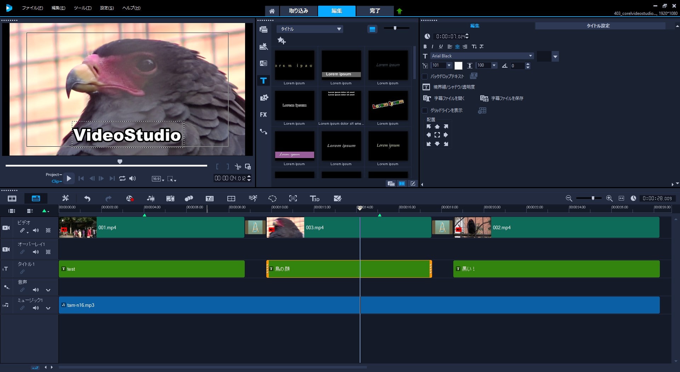Open the ファイル (File) menu
Image resolution: width=680 pixels, height=372 pixels.
point(32,8)
